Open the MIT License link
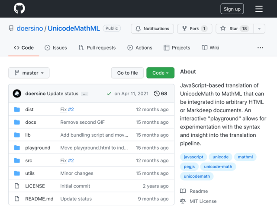Image resolution: width=277 pixels, height=207 pixels. click(x=203, y=201)
